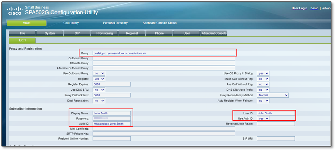Image resolution: width=336 pixels, height=151 pixels.
Task: Open the Use DNS SRV dropdown
Action: click(x=99, y=90)
